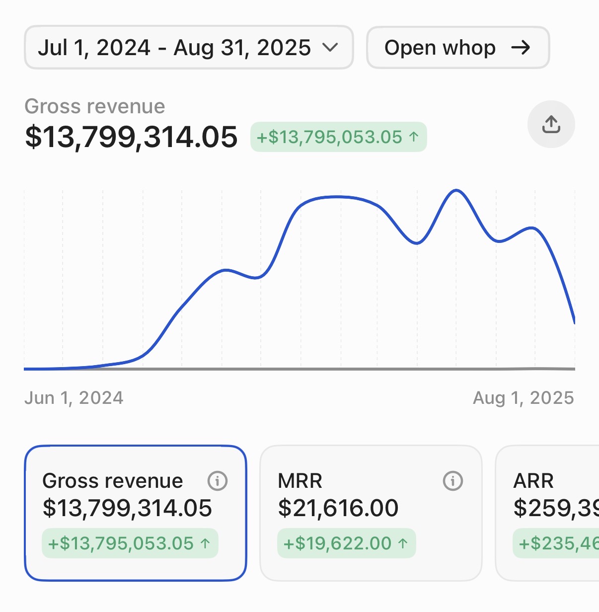The height and width of the screenshot is (612, 599).
Task: Open the Jul 1, 2024 date range selector
Action: click(188, 48)
